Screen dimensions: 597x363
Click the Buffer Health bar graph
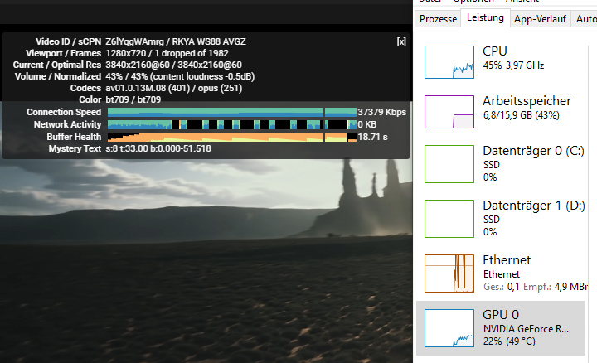point(232,137)
